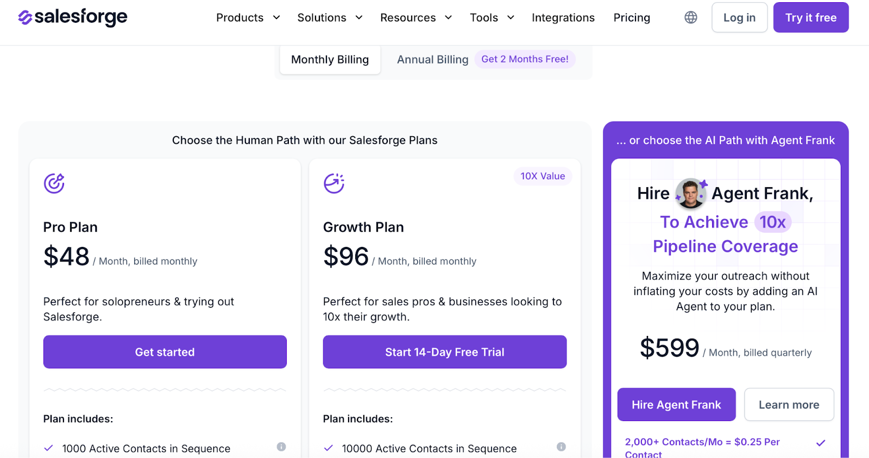Start the 14-Day Free Trial
This screenshot has width=869, height=458.
(444, 352)
